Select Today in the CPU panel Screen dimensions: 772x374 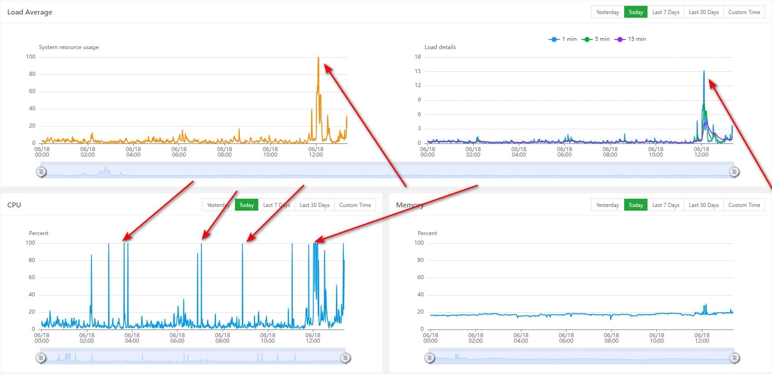click(246, 205)
